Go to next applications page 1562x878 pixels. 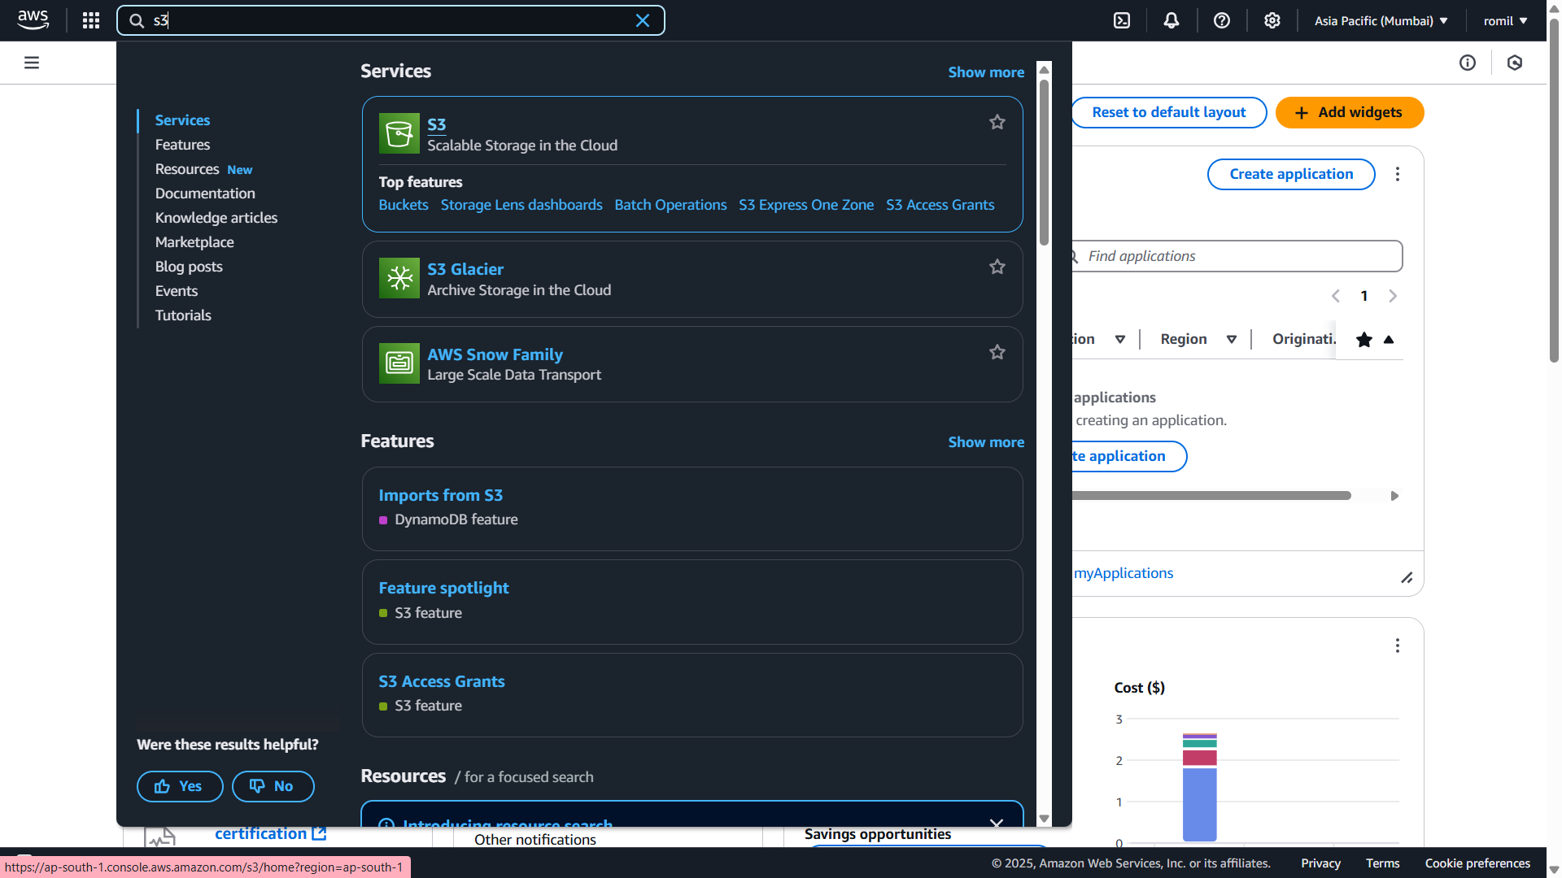[x=1393, y=296]
